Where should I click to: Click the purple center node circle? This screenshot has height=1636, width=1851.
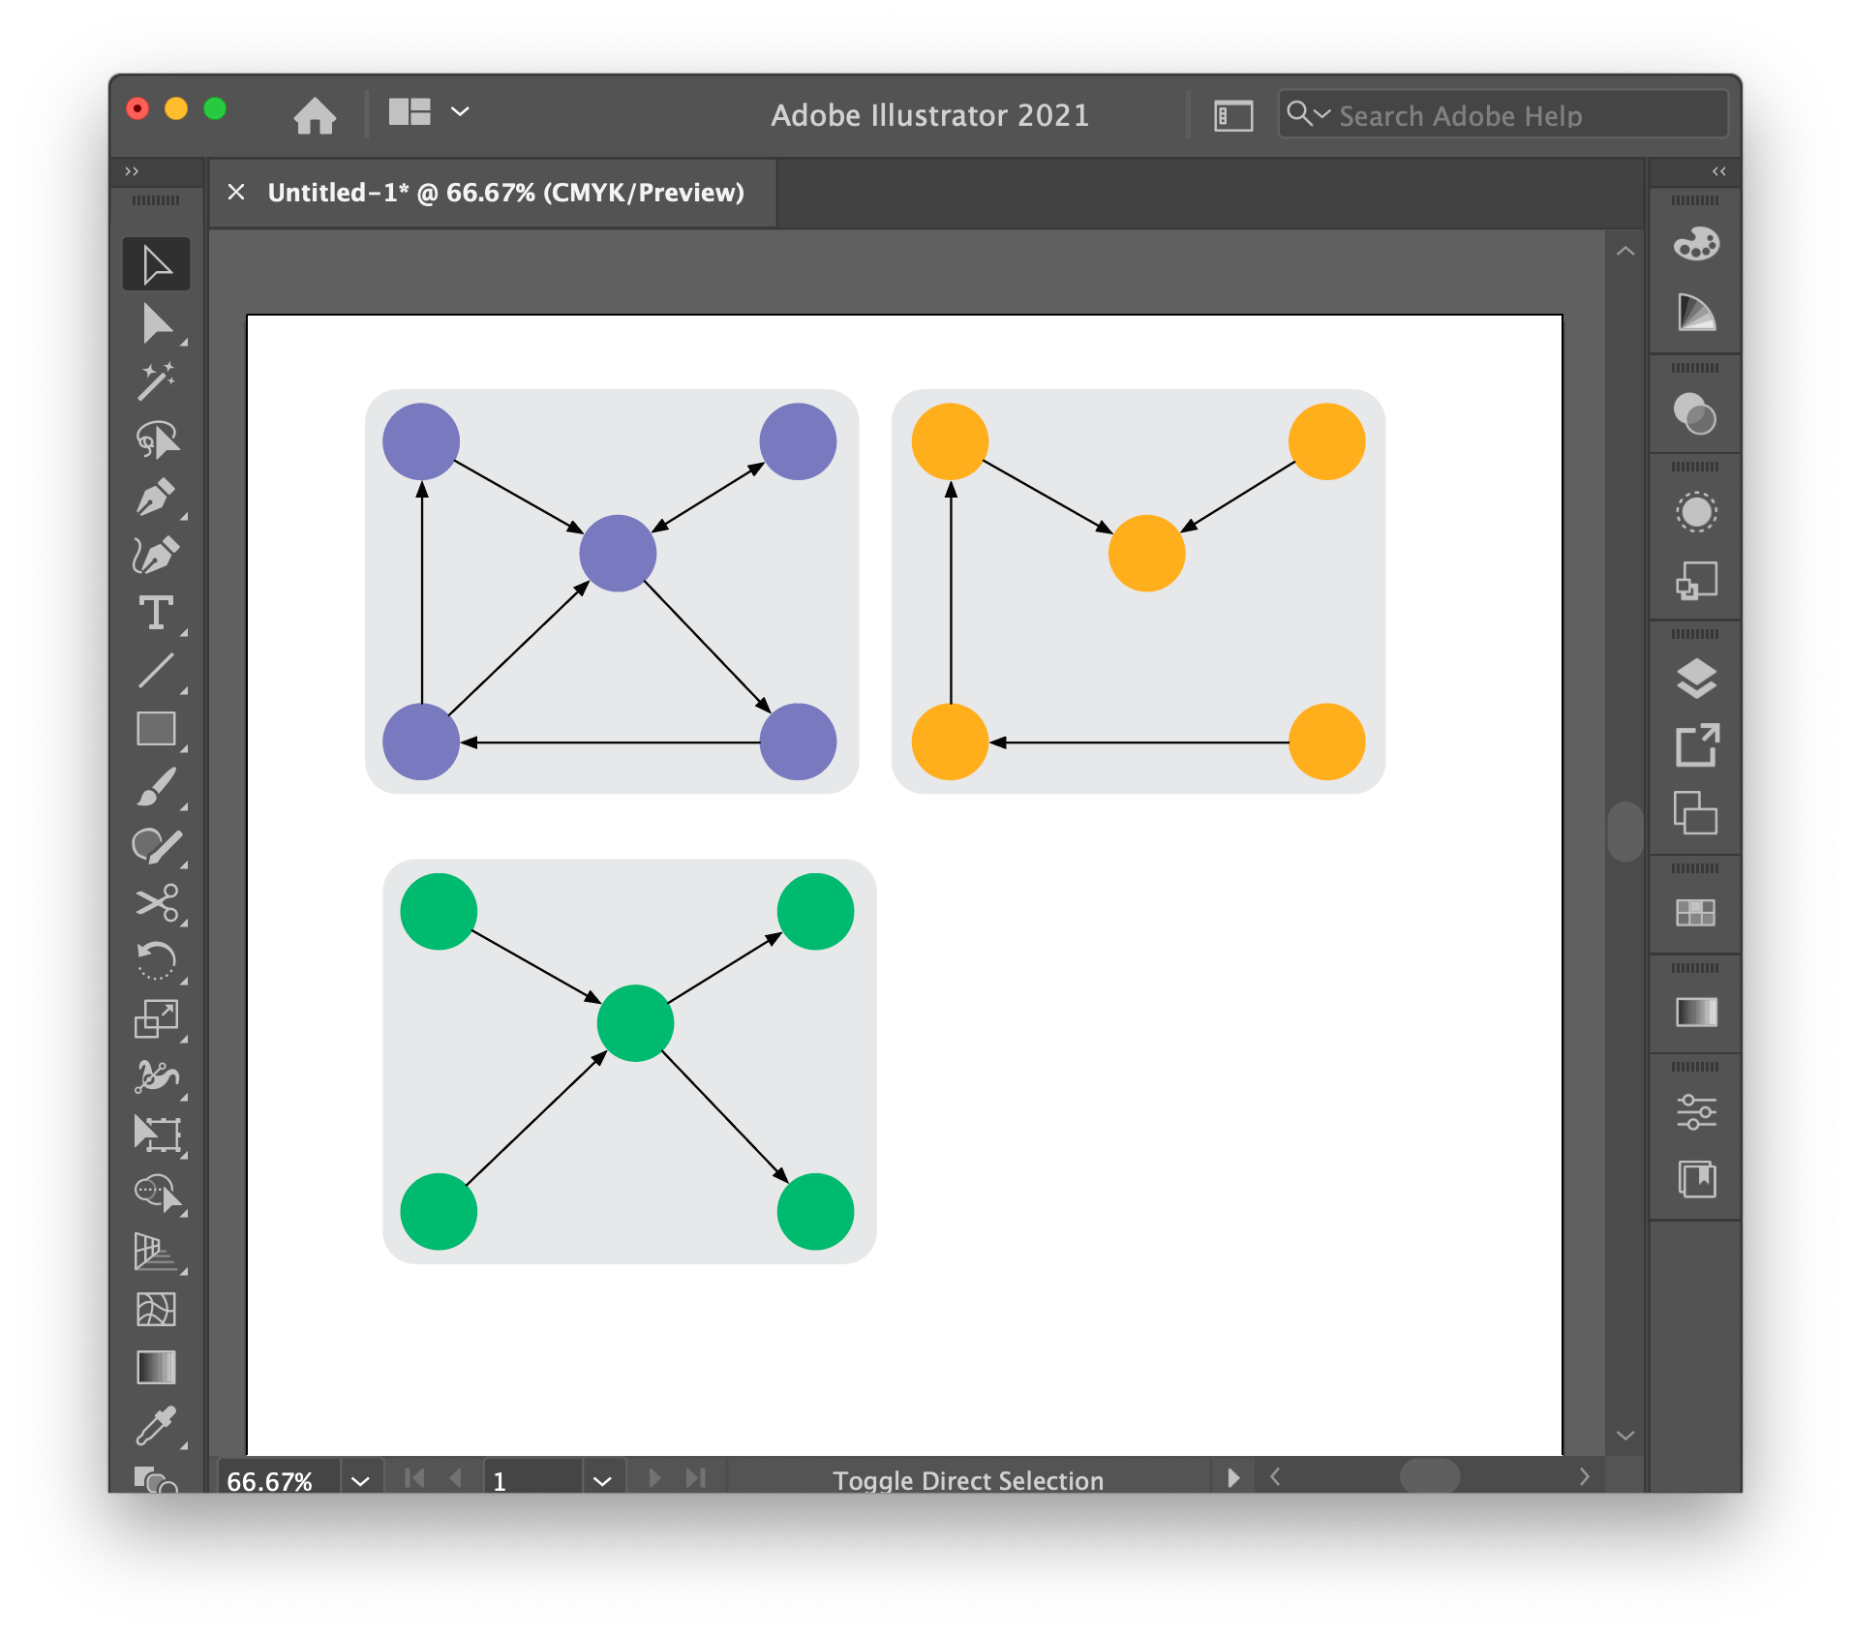(618, 554)
